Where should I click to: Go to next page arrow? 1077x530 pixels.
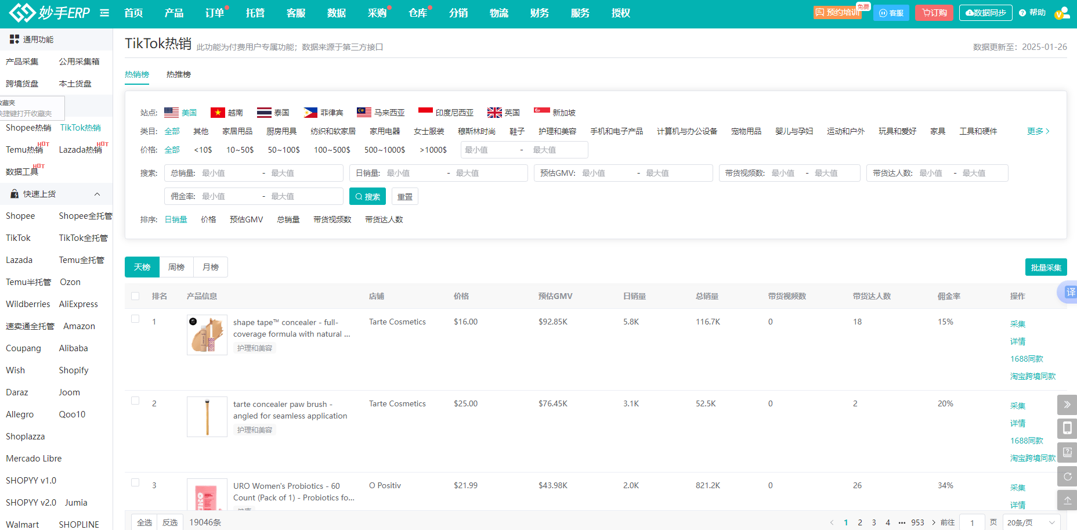point(934,522)
